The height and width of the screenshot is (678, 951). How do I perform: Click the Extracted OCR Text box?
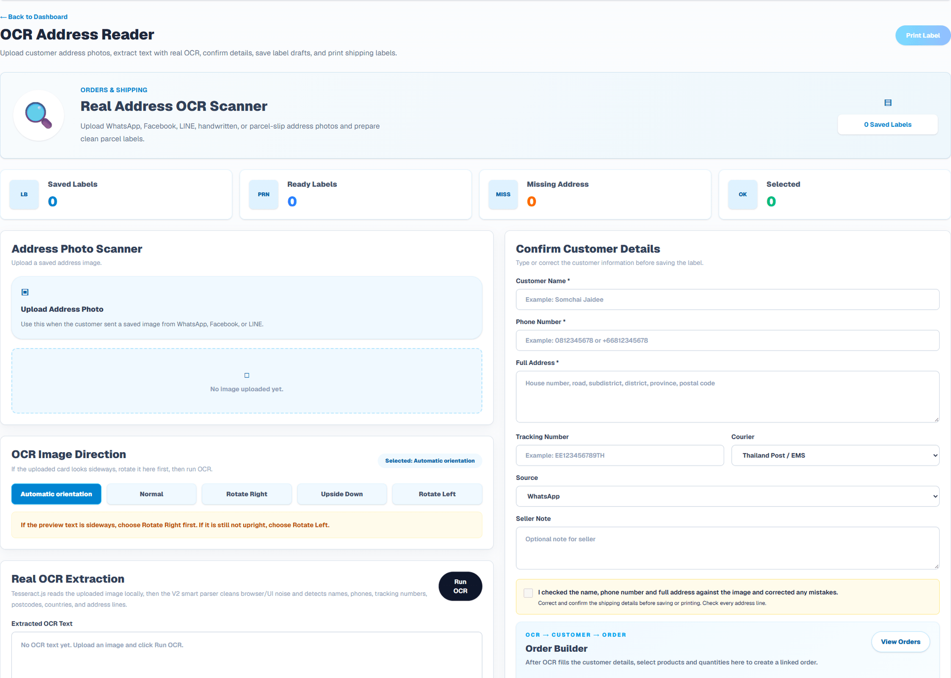tap(247, 655)
